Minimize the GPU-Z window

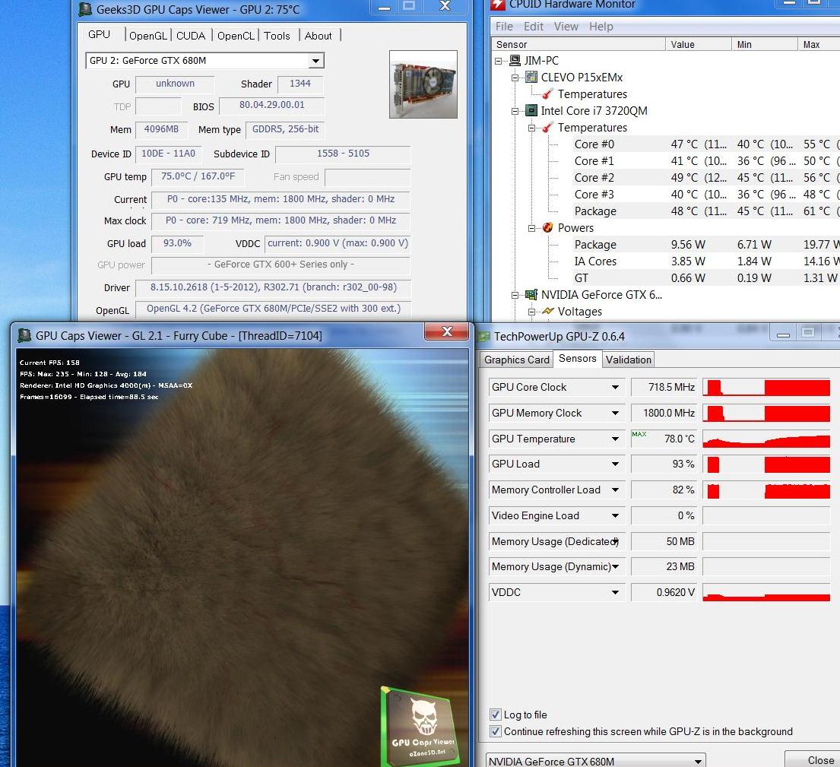pos(783,334)
